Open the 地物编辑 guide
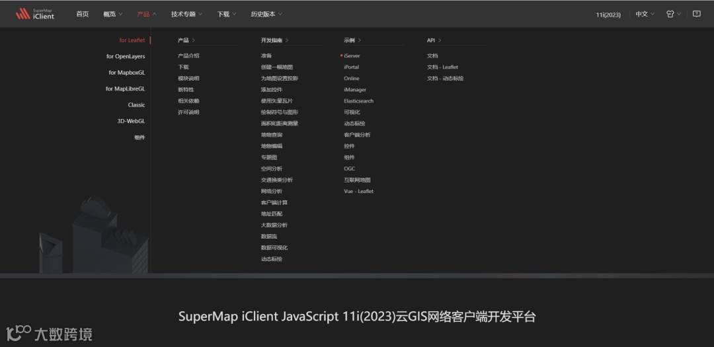Screen dimensions: 714x347 point(272,146)
